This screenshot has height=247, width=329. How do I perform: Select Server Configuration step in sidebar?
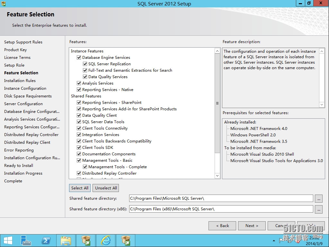click(x=23, y=104)
